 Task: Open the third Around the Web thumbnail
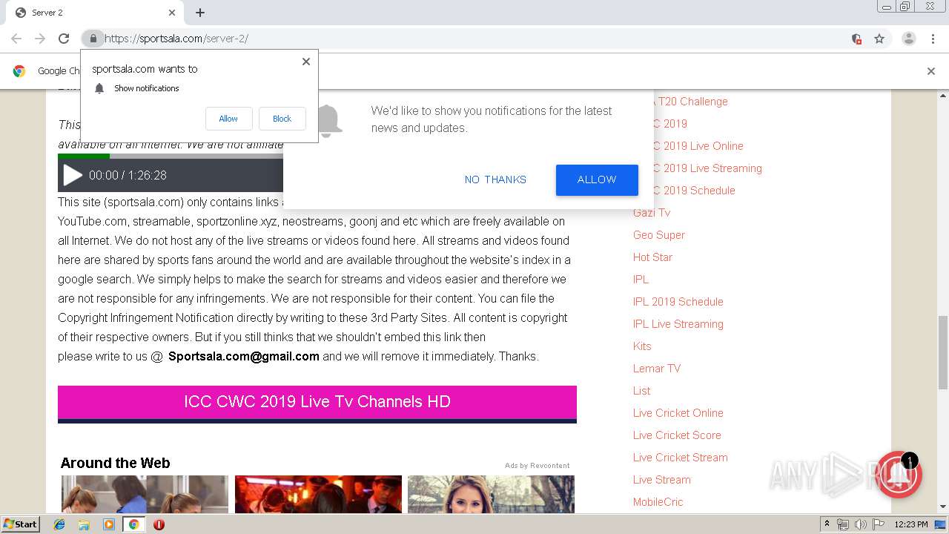click(491, 494)
